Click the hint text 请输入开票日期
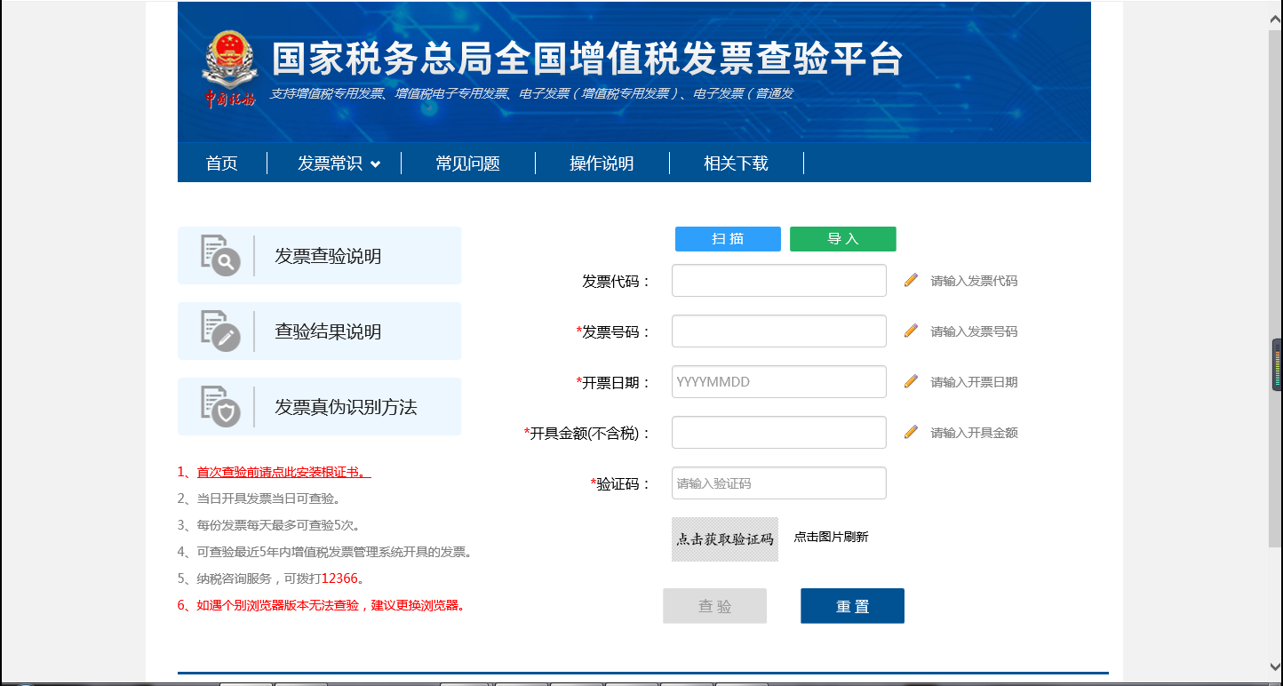This screenshot has height=686, width=1283. point(974,382)
